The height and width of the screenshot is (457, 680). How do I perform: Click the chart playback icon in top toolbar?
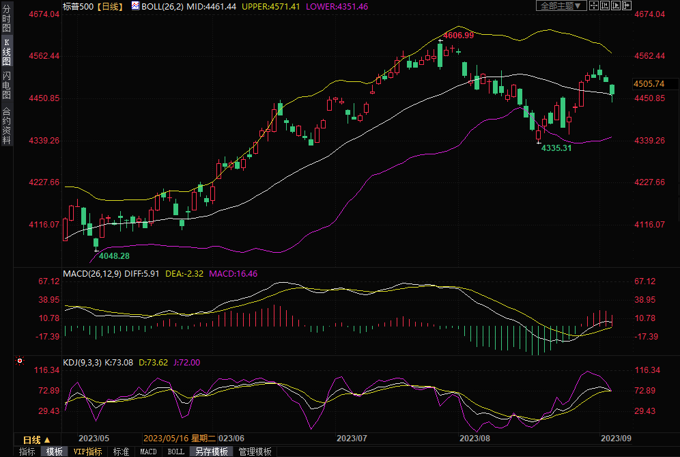(x=616, y=5)
